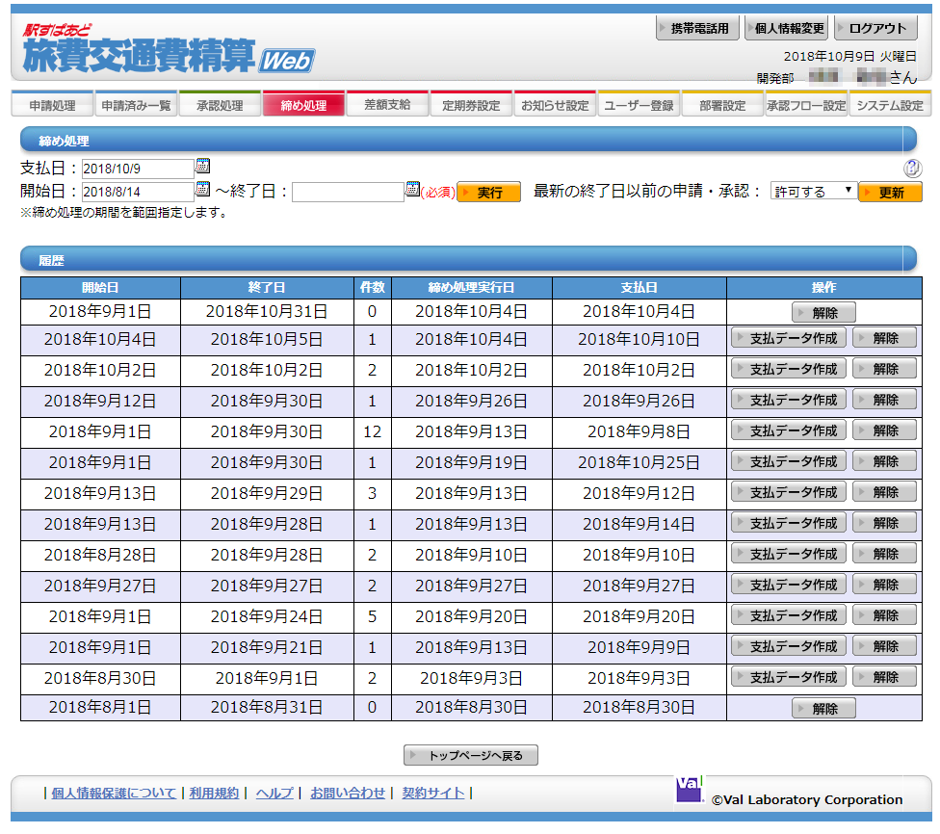940x834 pixels.
Task: Open calendar picker for 支払日
Action: pyautogui.click(x=202, y=167)
